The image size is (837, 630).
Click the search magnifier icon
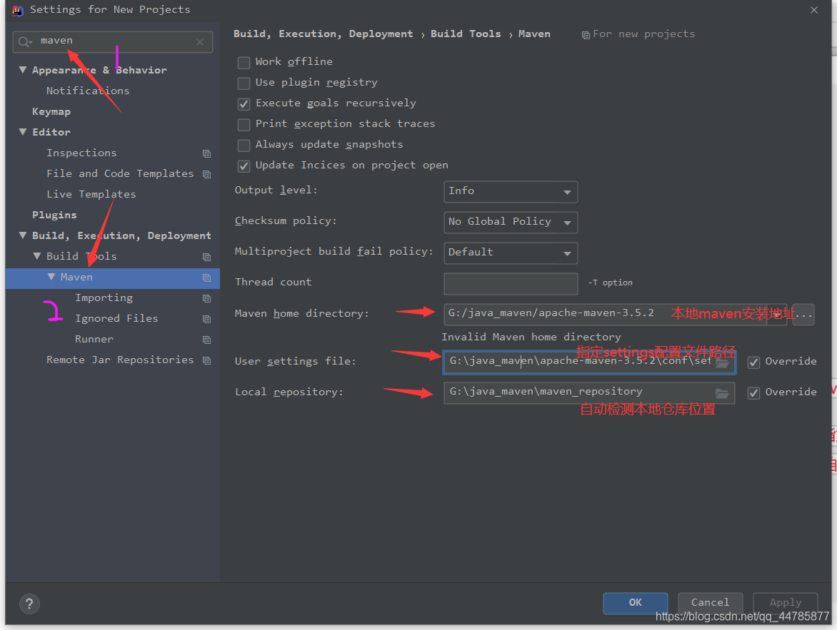[24, 41]
